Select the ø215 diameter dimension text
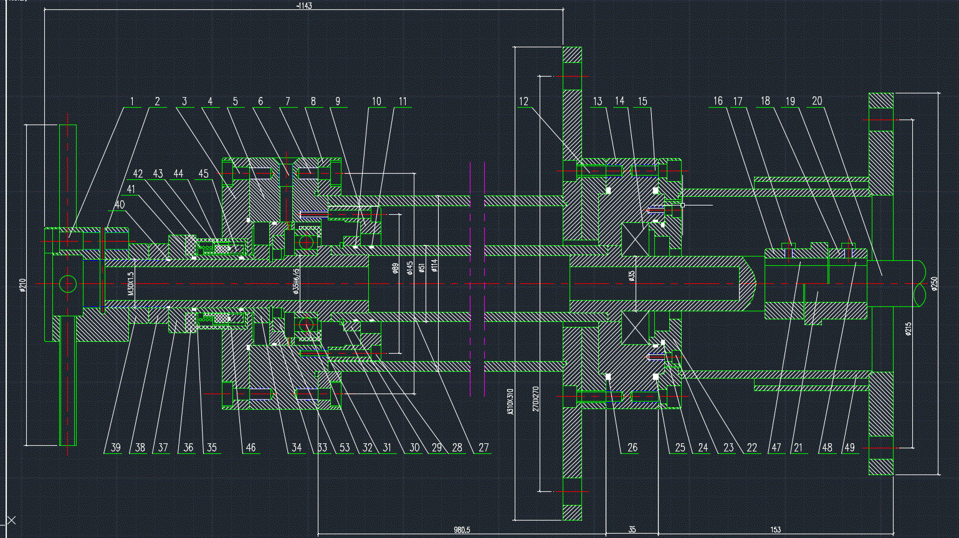 click(x=908, y=329)
